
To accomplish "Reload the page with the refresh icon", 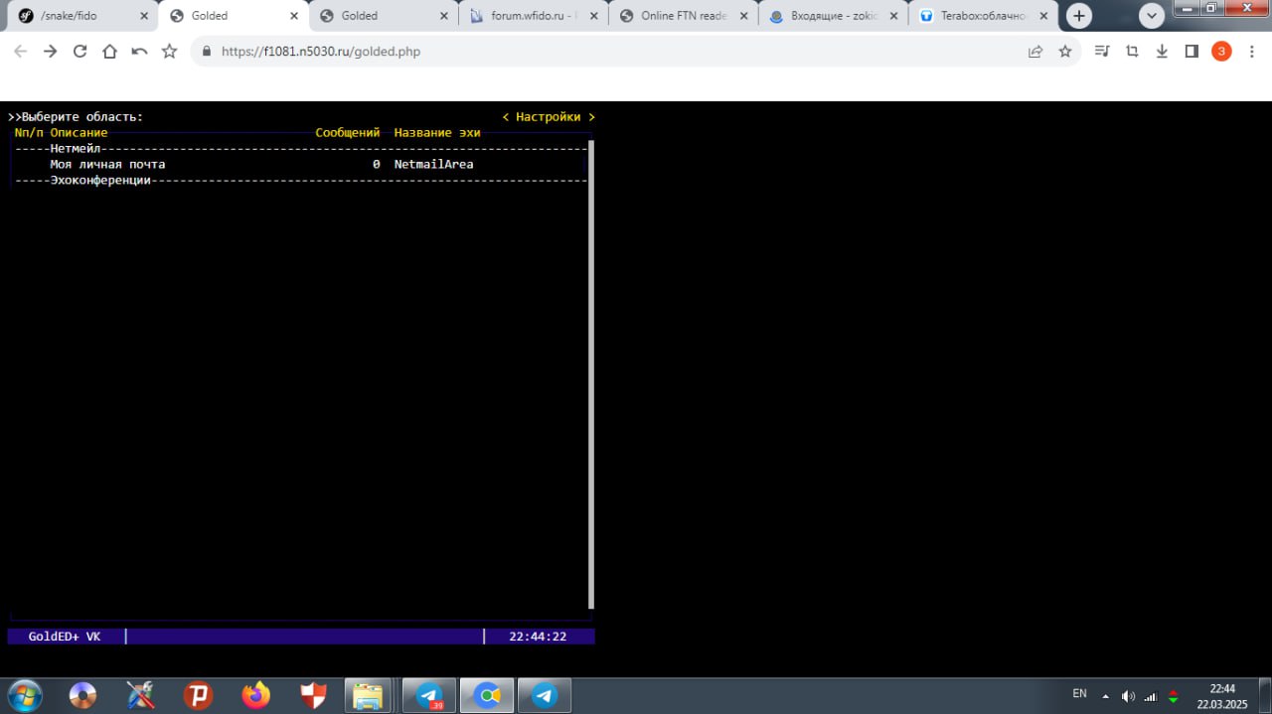I will pyautogui.click(x=79, y=52).
